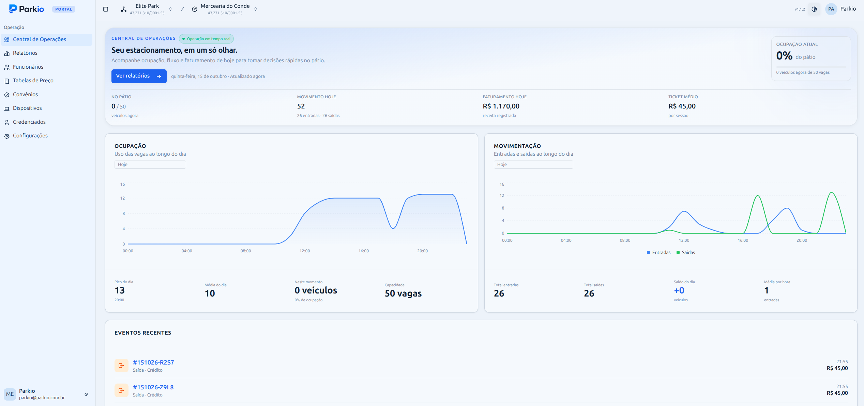Screen dimensions: 864x406
Task: Expand the Elite Park organization selector
Action: (170, 9)
